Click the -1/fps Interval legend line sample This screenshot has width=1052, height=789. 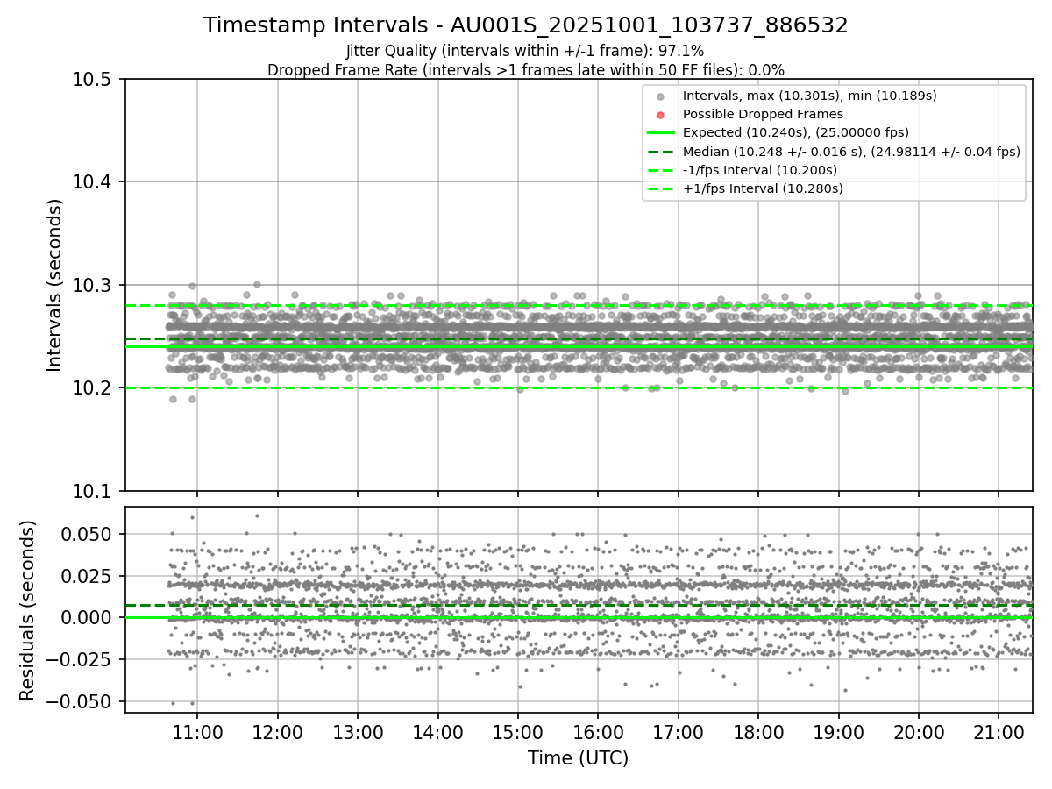tap(661, 169)
